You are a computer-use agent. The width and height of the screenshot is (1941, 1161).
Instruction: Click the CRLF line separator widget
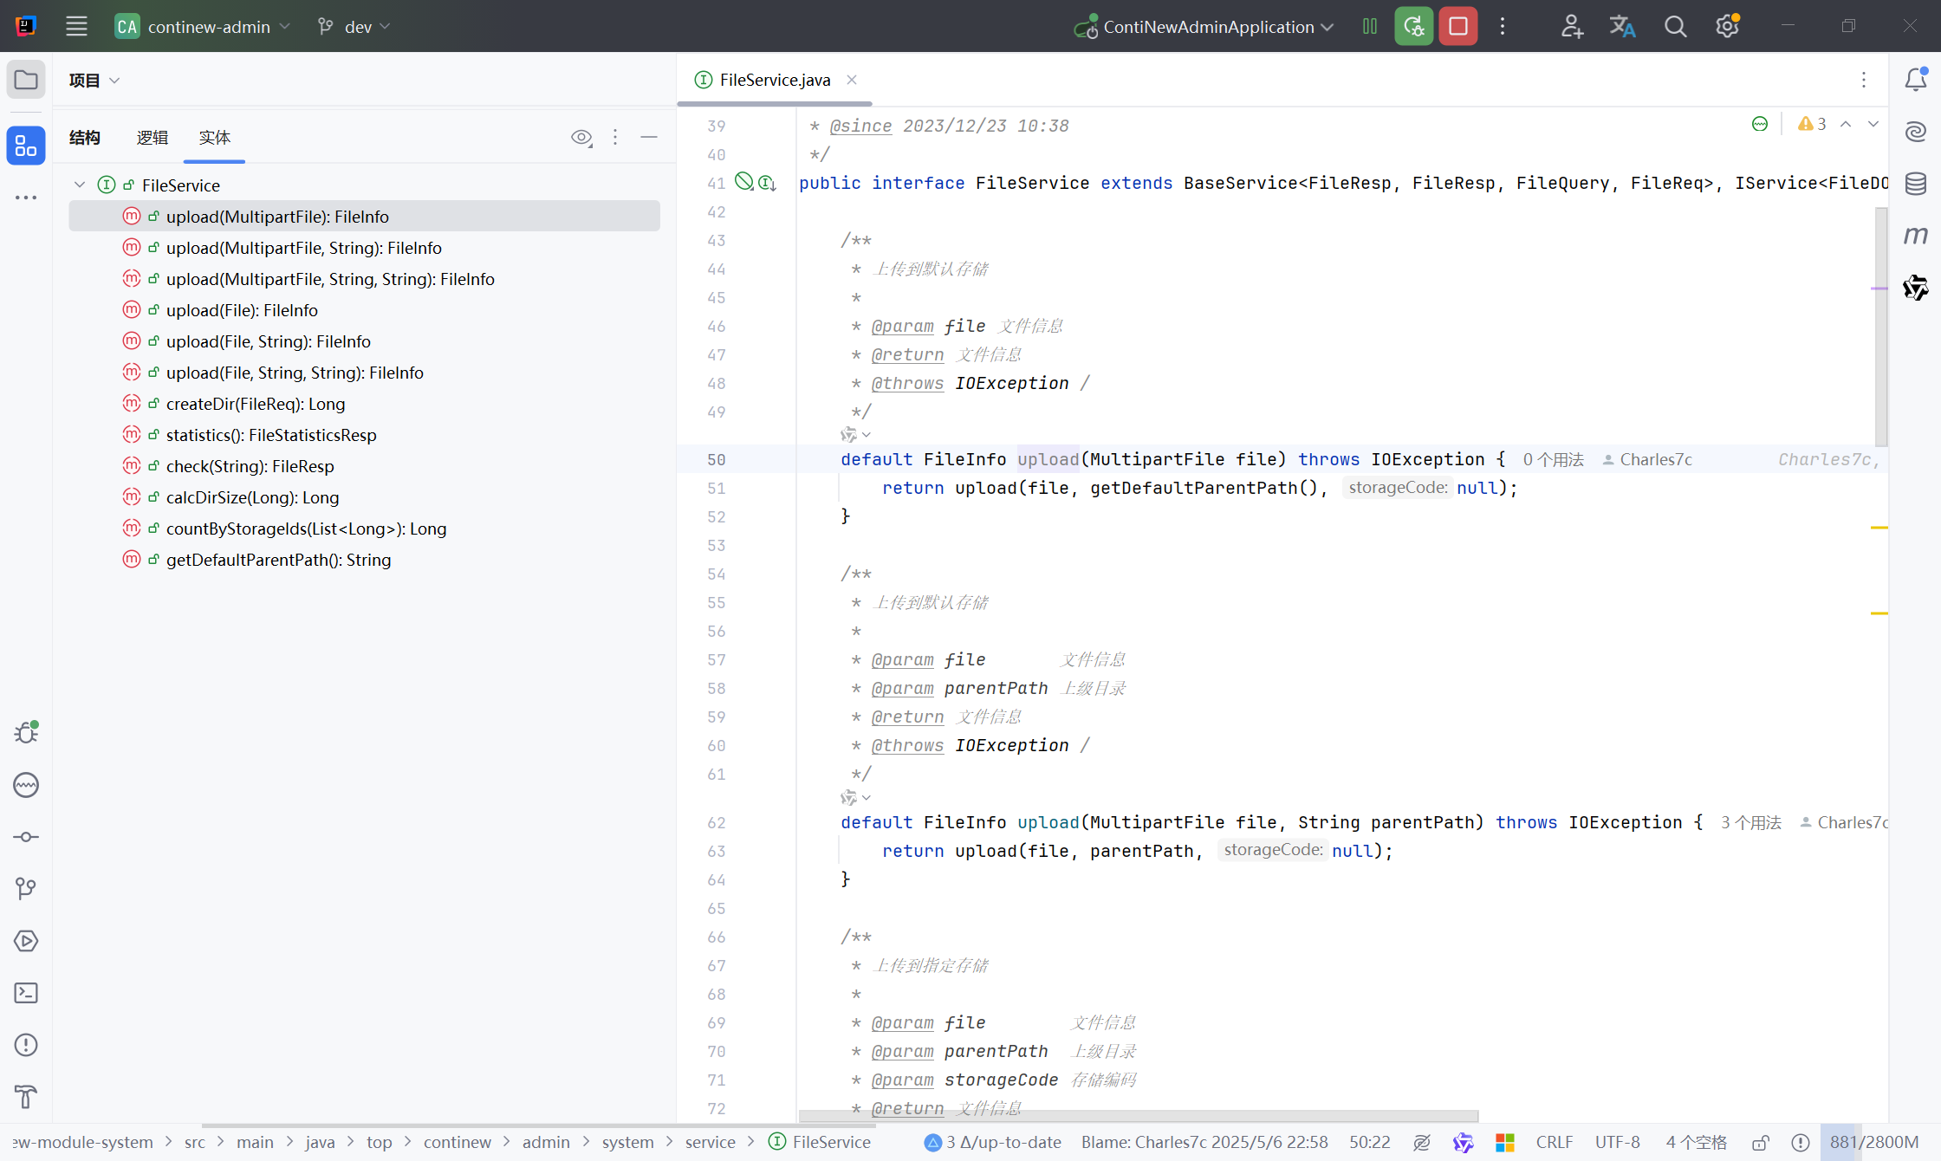1554,1143
